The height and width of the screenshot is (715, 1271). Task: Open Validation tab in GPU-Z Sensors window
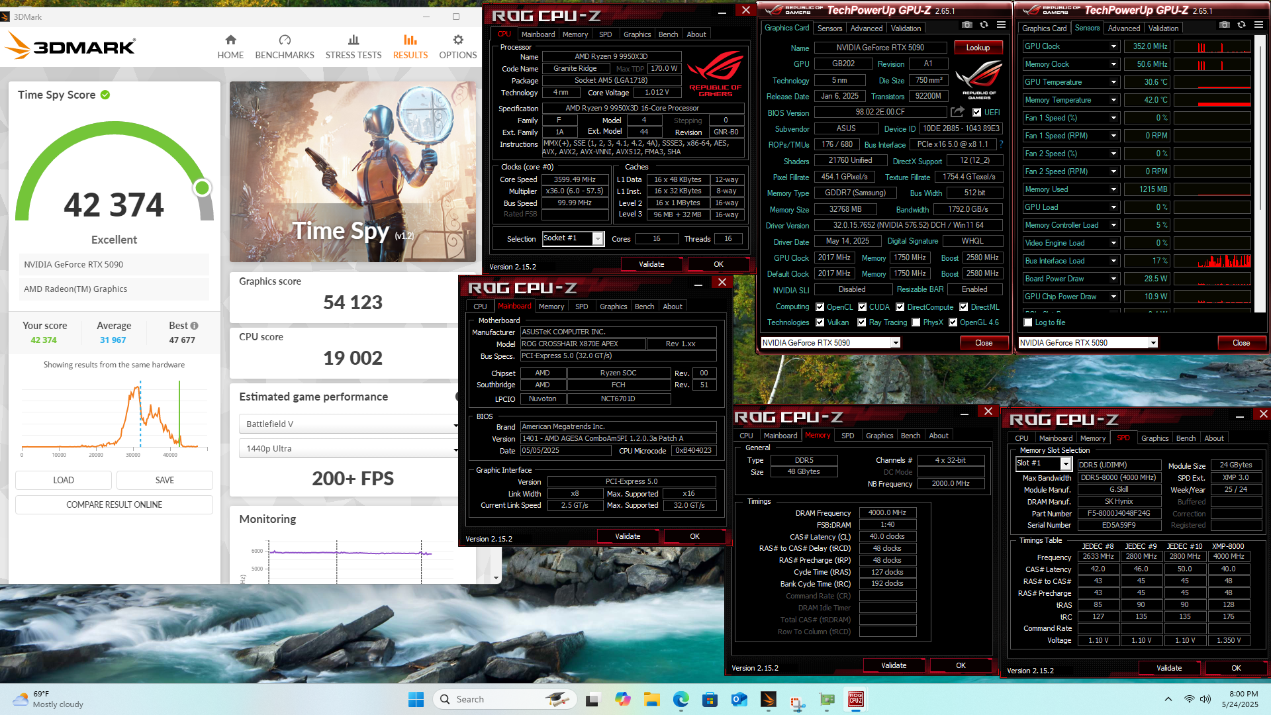coord(1163,28)
